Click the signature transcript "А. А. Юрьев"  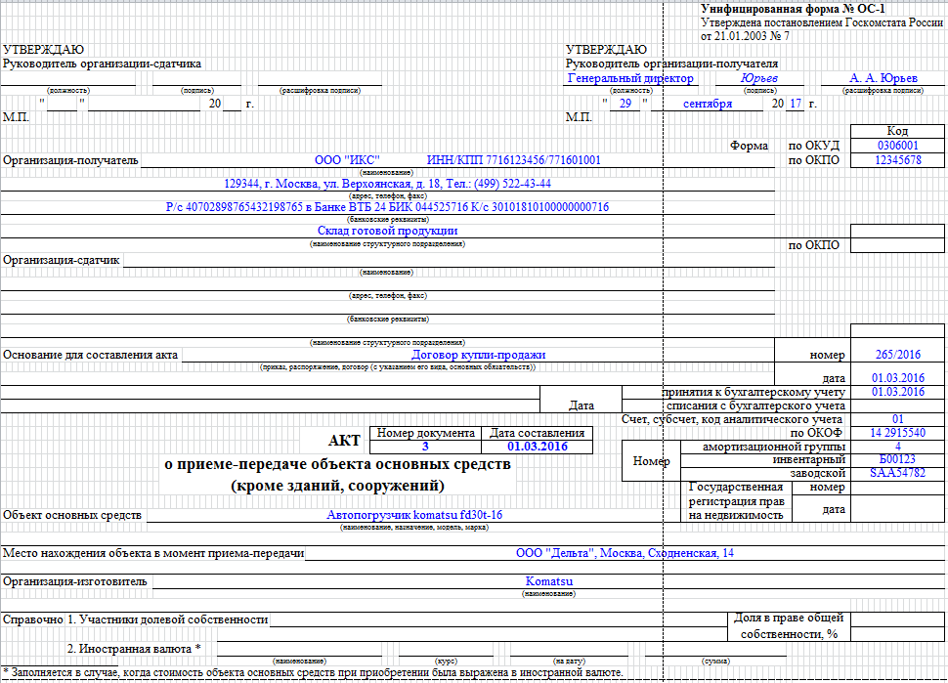(x=883, y=78)
